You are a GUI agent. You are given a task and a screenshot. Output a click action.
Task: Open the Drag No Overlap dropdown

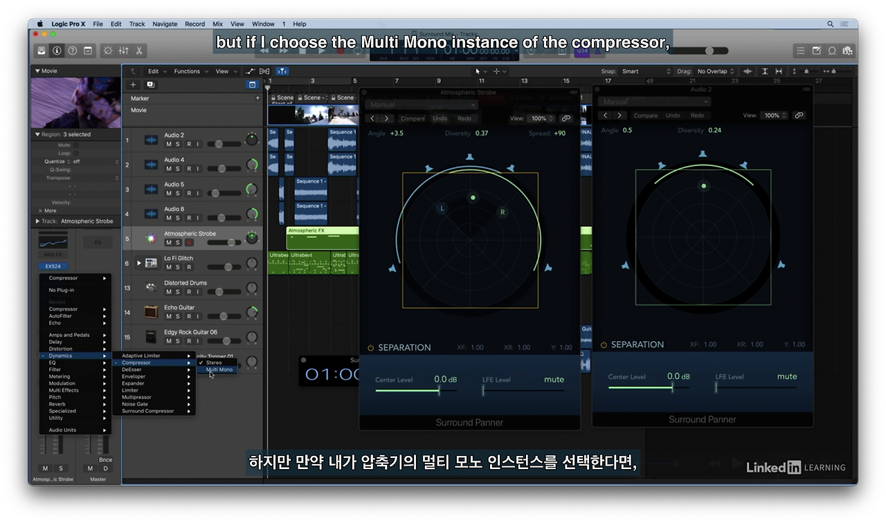[x=715, y=71]
